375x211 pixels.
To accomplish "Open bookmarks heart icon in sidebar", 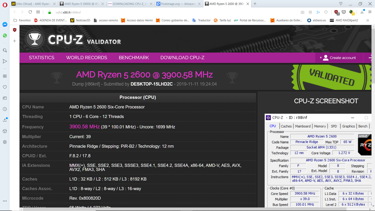I will (5, 87).
